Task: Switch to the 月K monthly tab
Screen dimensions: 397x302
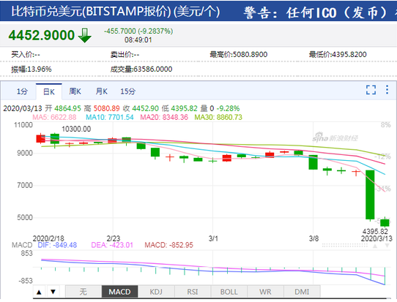Action: pyautogui.click(x=102, y=91)
